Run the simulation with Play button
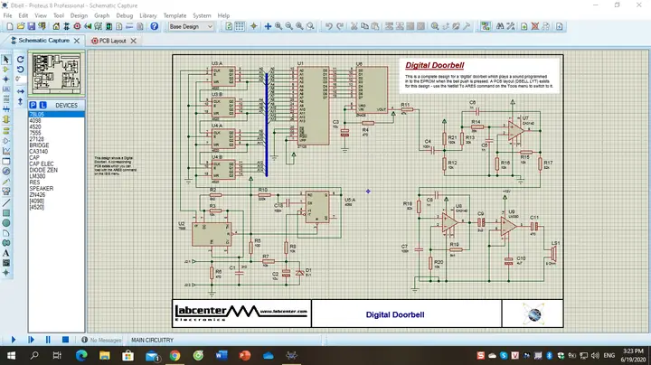651x365 pixels. click(x=14, y=340)
